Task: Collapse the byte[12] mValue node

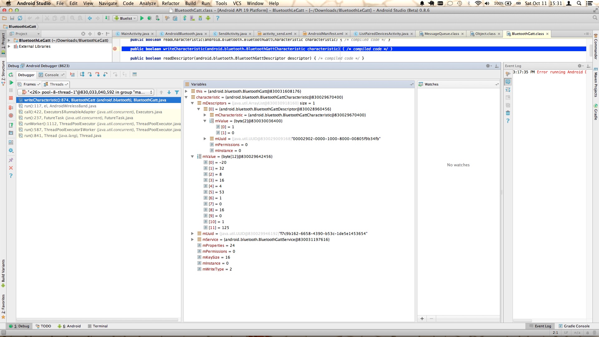Action: [192, 157]
